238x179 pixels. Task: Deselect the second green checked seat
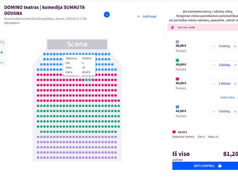(x=90, y=80)
